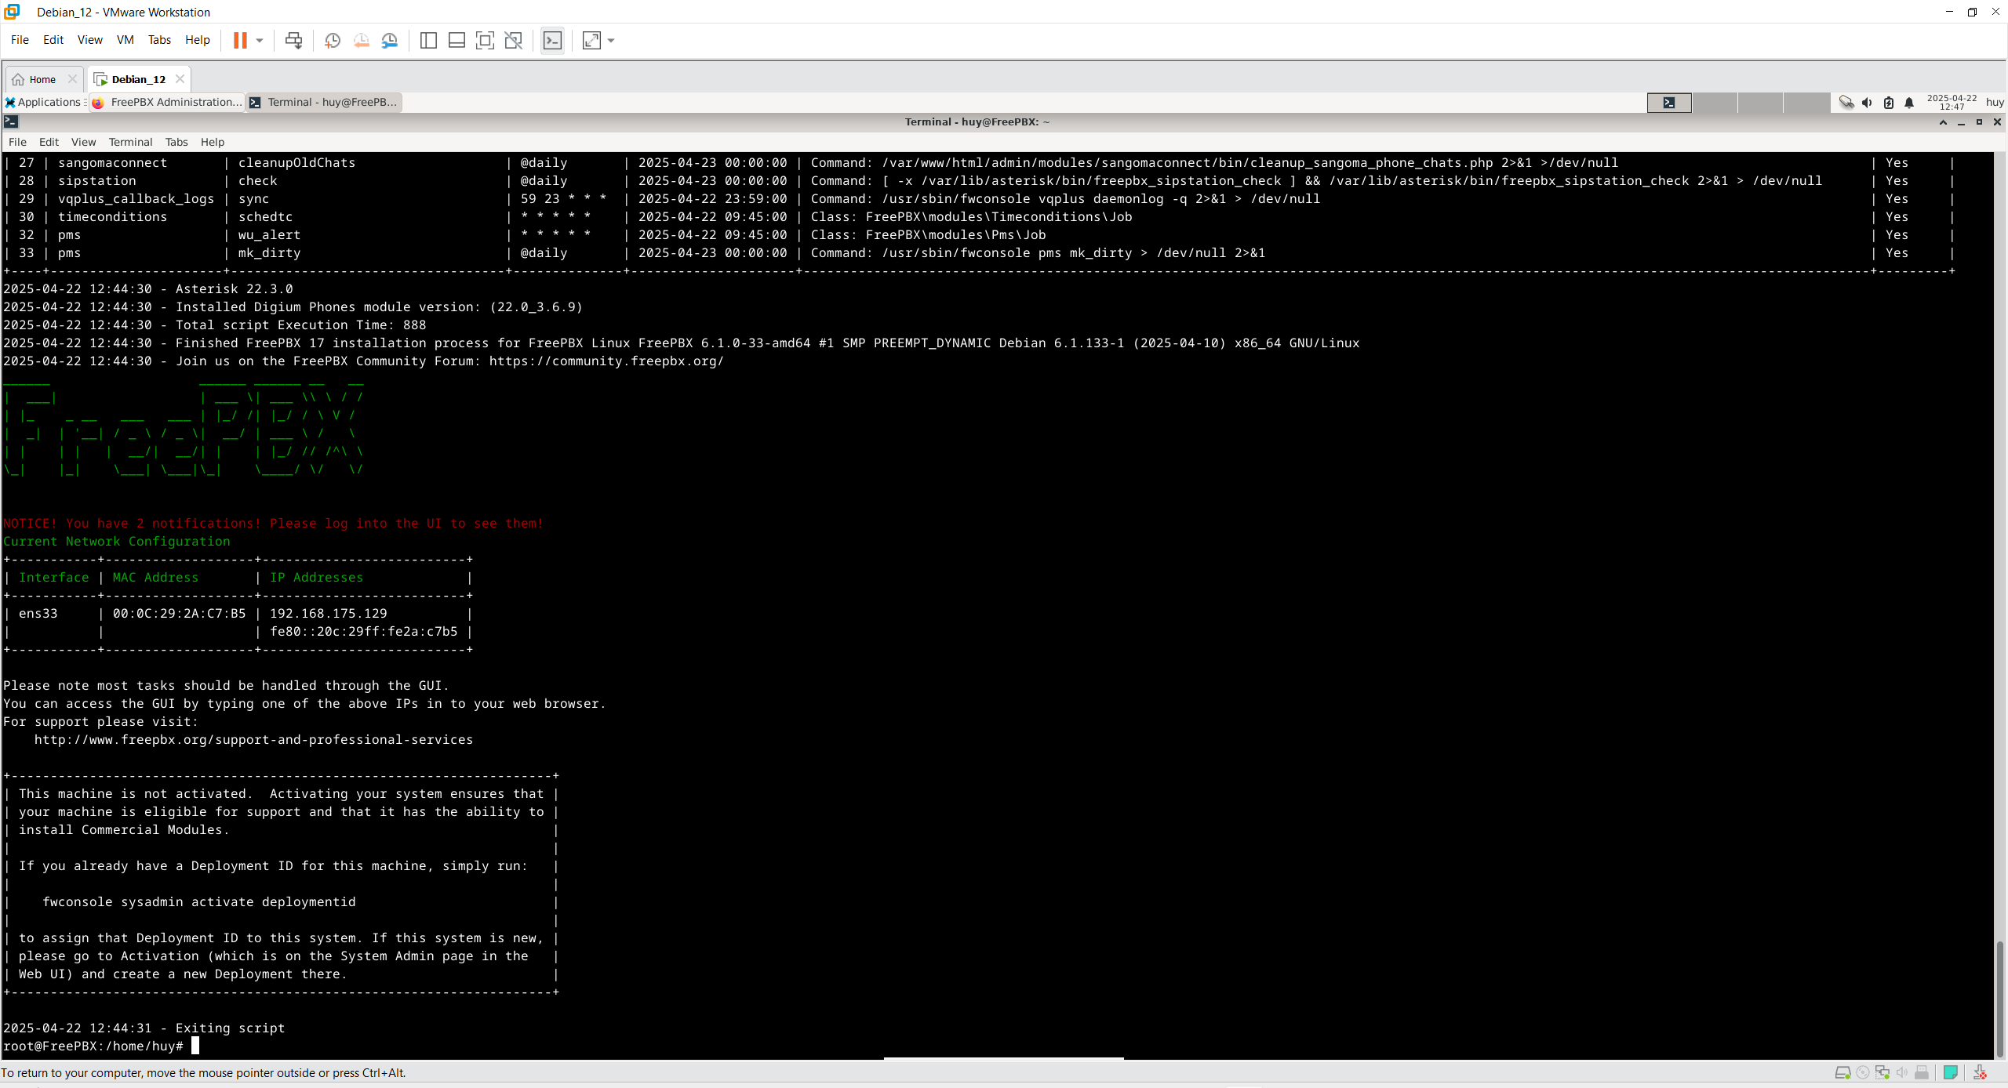Click send Ctrl+Alt+Del toolbar icon
Image resolution: width=2008 pixels, height=1088 pixels.
293,40
